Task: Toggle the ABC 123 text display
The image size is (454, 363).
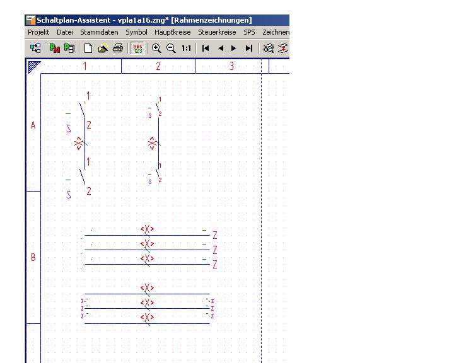Action: coord(137,48)
